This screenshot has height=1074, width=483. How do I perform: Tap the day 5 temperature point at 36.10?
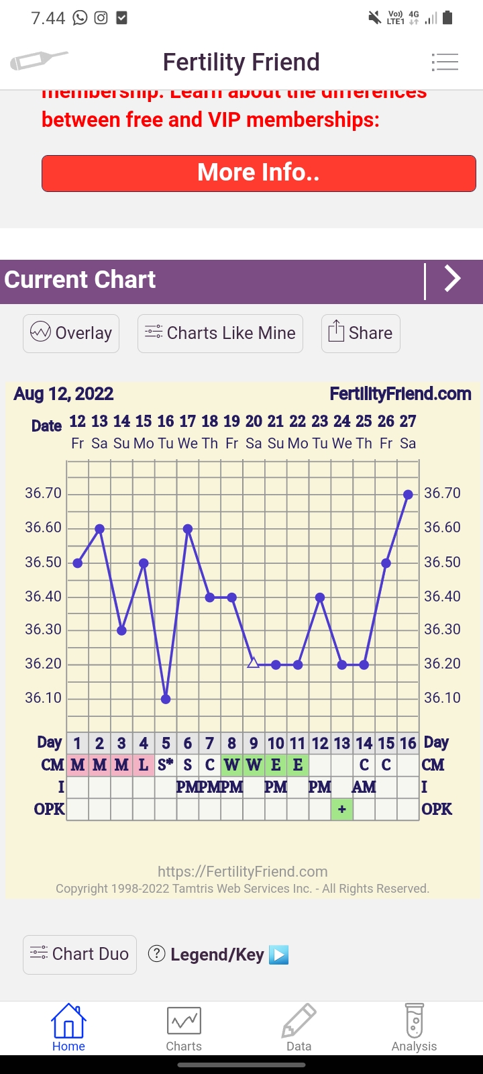(166, 699)
